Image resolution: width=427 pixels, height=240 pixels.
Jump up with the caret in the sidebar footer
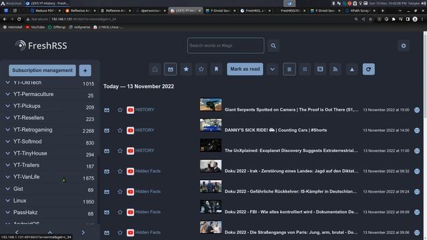pos(50,233)
